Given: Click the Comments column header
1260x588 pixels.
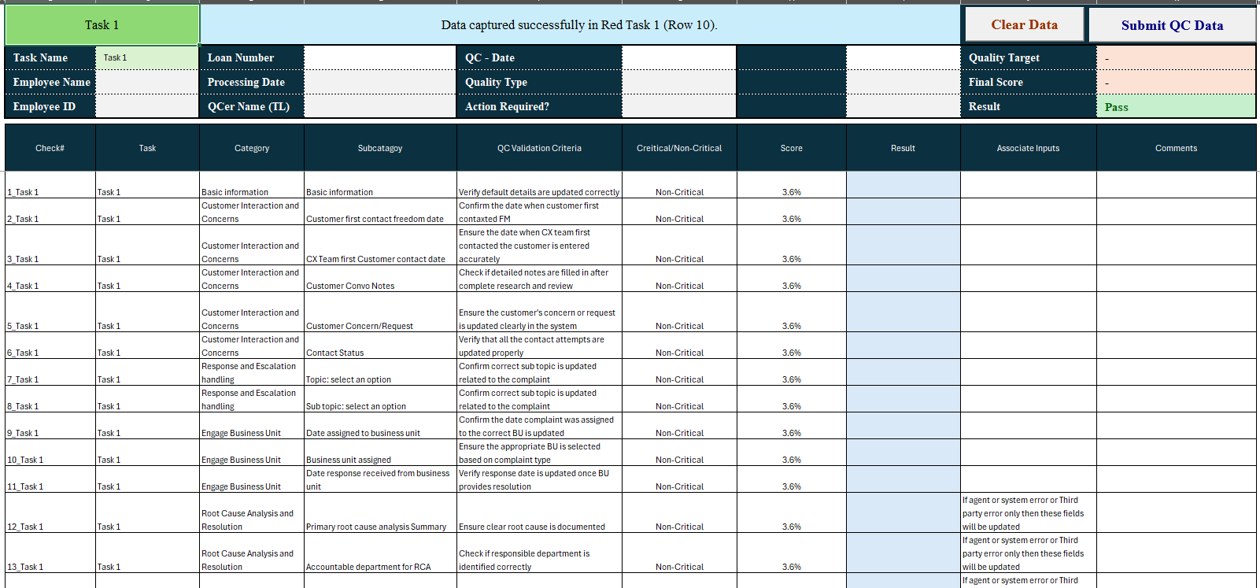Looking at the screenshot, I should pos(1176,148).
